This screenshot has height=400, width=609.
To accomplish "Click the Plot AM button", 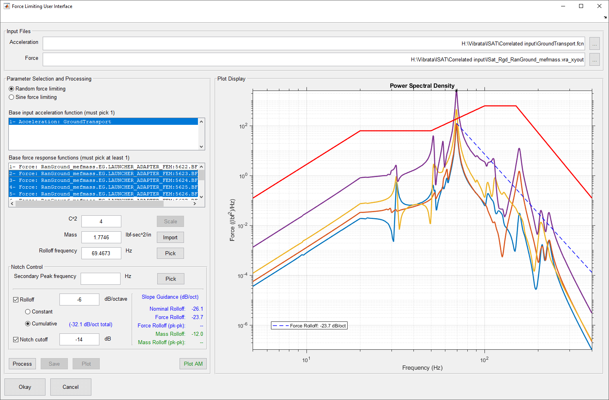I will tap(193, 364).
